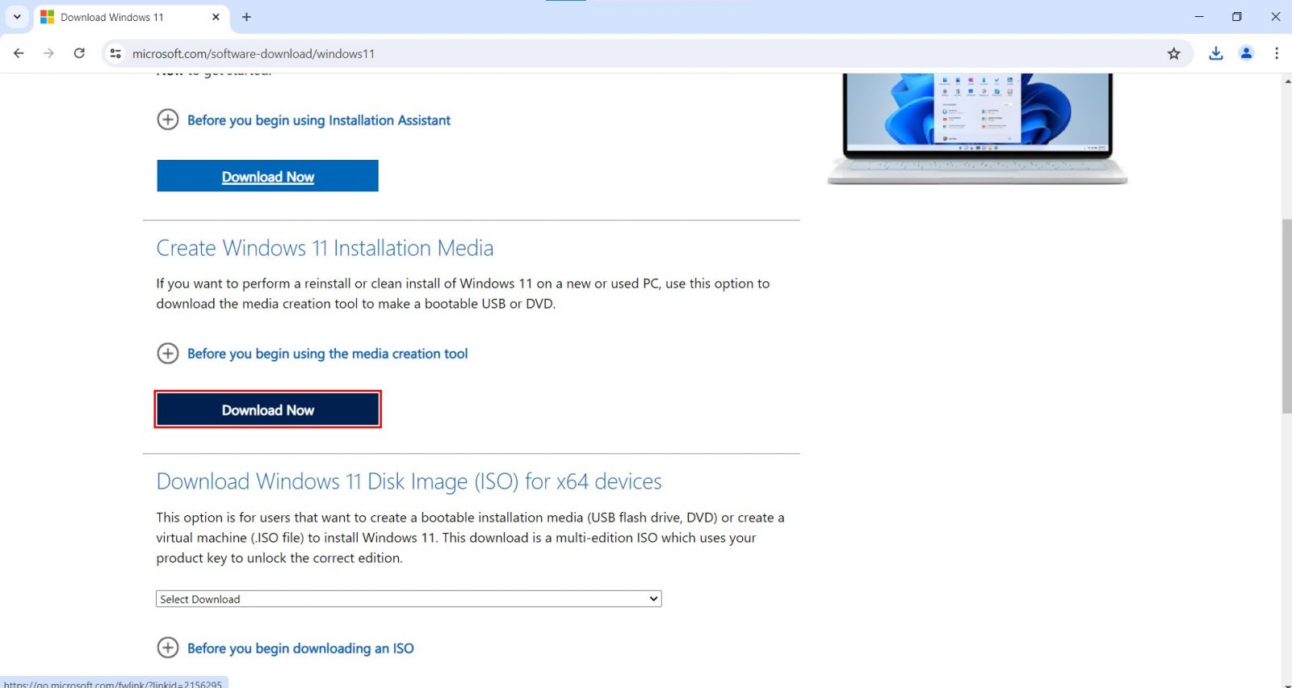Click the Windows 11 laptop image
The image size is (1292, 688).
point(977,129)
